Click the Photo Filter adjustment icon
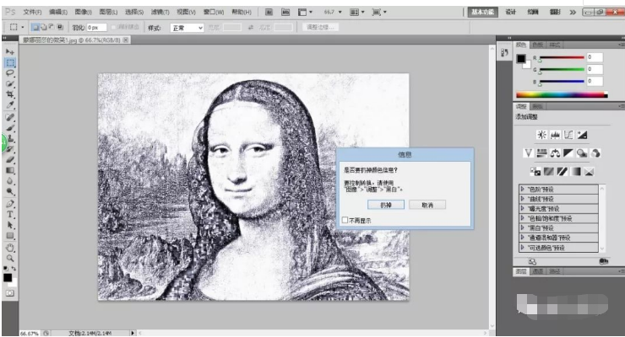 point(582,153)
